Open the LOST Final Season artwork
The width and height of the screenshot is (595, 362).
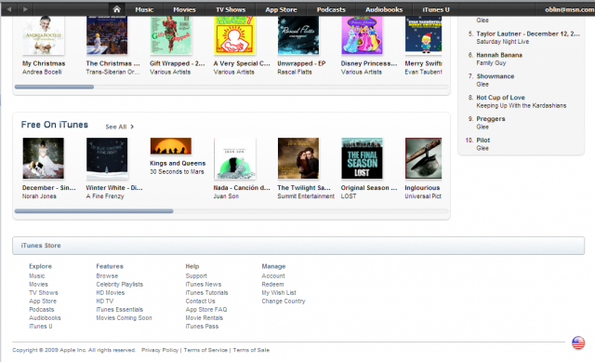362,158
